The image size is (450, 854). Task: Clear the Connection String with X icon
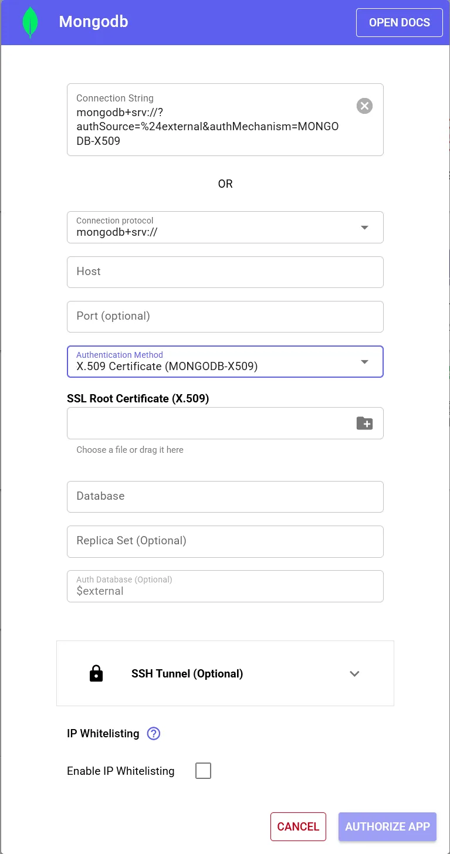click(x=364, y=106)
